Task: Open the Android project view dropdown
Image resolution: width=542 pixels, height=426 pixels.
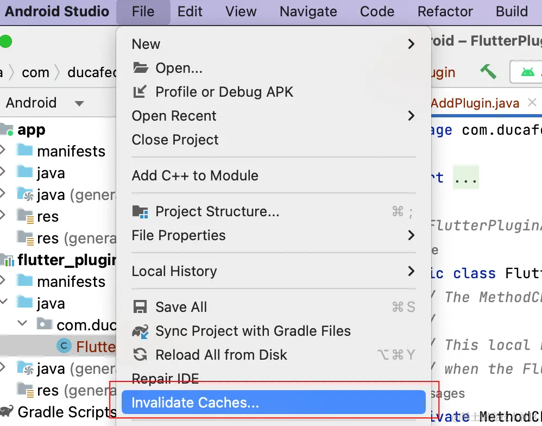Action: coord(79,103)
